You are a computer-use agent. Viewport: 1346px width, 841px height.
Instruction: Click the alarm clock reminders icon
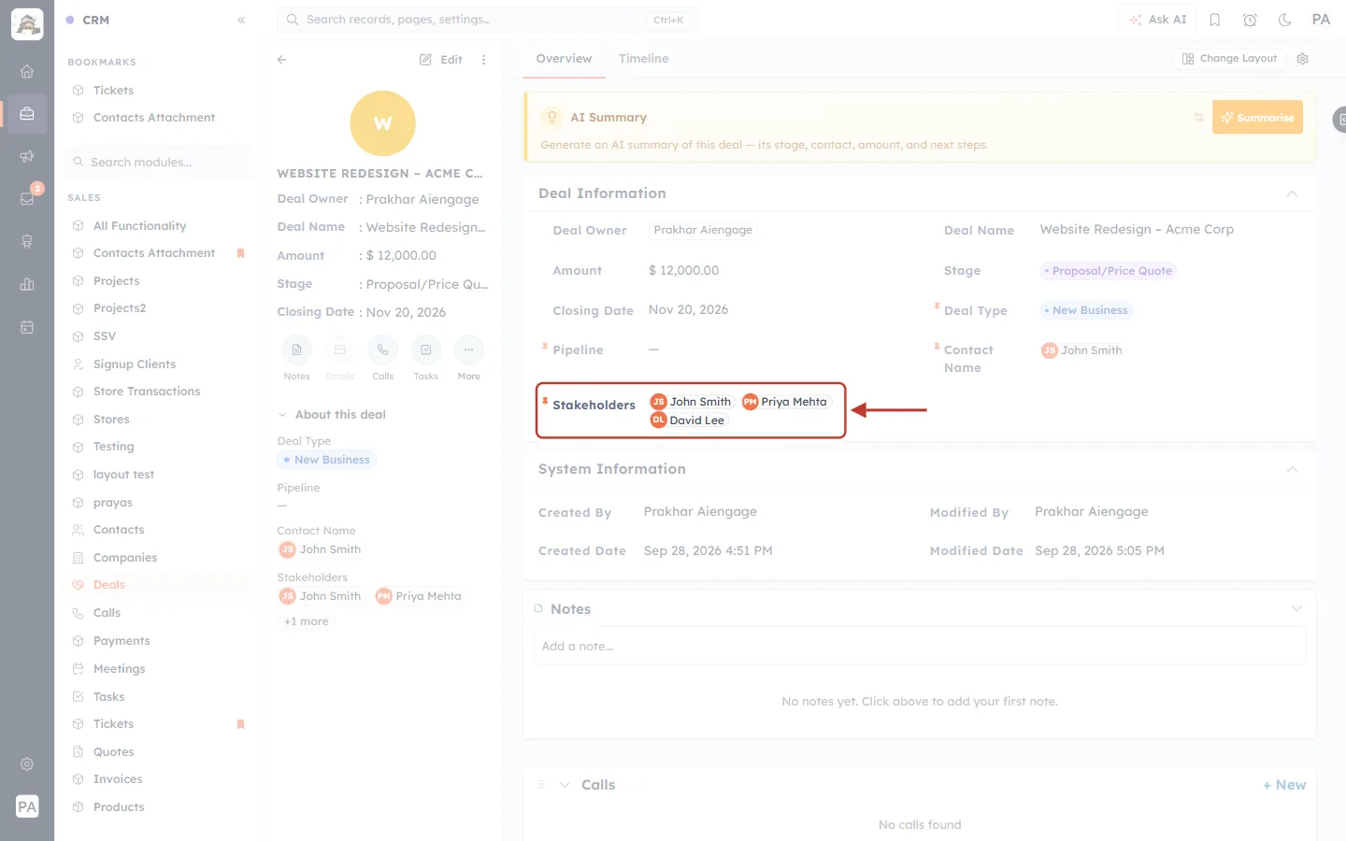coord(1250,20)
